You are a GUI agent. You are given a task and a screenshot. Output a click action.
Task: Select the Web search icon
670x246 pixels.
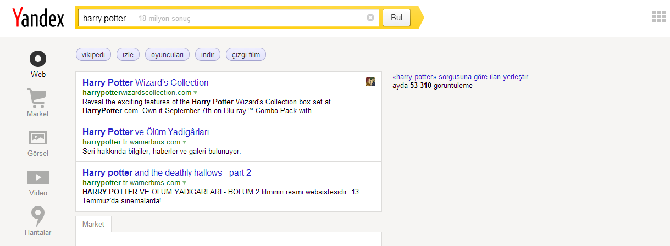[x=38, y=58]
